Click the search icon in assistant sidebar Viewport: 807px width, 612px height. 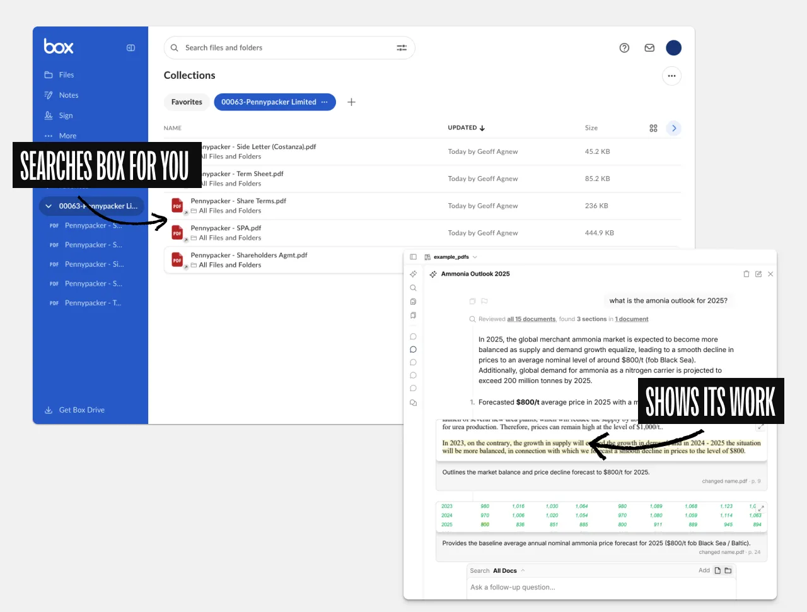[413, 288]
